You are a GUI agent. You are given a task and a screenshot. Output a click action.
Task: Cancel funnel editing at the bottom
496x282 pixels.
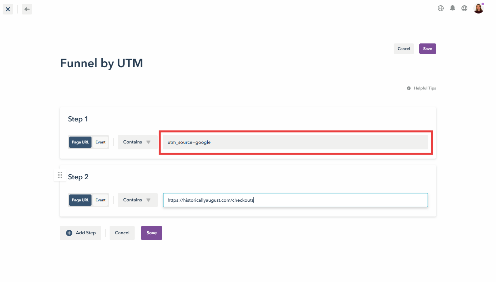coord(122,233)
